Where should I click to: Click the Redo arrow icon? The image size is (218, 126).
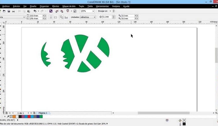pos(42,11)
